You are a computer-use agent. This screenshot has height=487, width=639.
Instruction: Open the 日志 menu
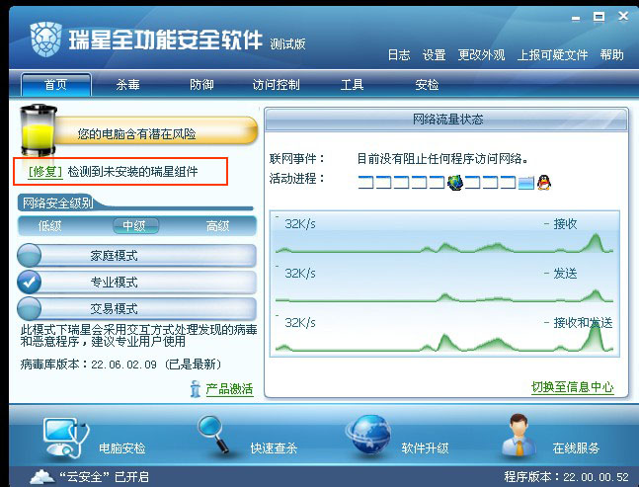coord(399,54)
